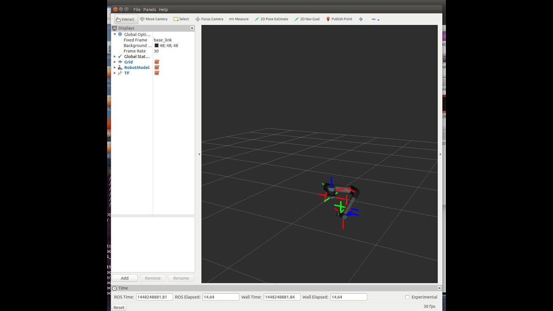
Task: Click the 30 fps status text
Action: [x=429, y=307]
